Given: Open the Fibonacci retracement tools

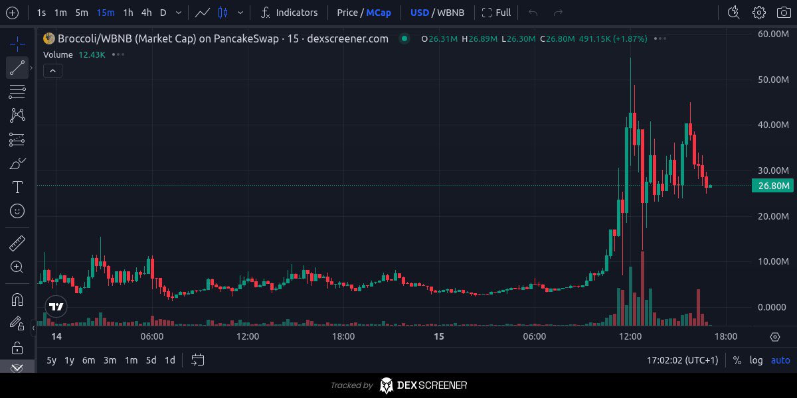Looking at the screenshot, I should (17, 91).
